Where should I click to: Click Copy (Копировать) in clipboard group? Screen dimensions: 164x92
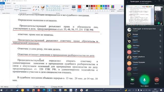tap(9, 8)
